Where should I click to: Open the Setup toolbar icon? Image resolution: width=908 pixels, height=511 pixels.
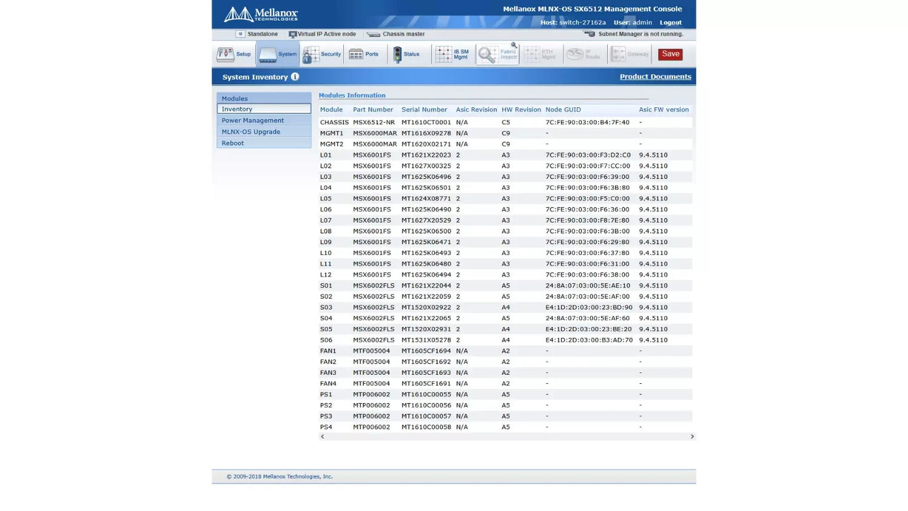[x=234, y=54]
